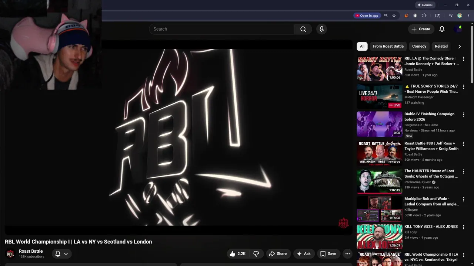Open TRUE SCARY STORIES 24/7 live thumbnail
Screen dimensions: 474x266
[379, 96]
